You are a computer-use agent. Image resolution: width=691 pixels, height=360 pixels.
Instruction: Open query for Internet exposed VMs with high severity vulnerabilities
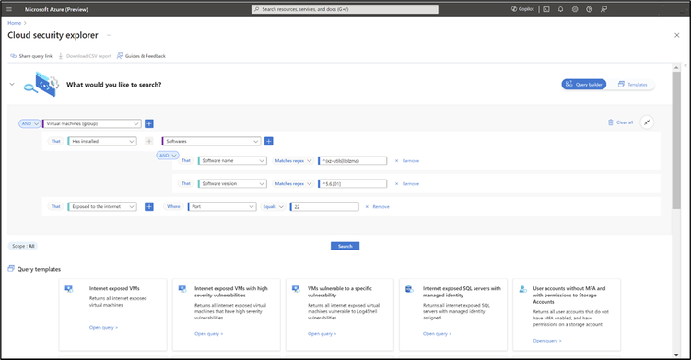208,334
